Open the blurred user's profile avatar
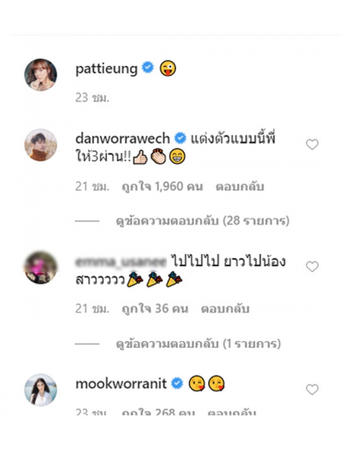The width and height of the screenshot is (352, 472). (x=40, y=267)
